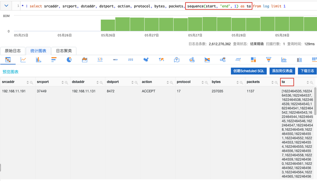
Task: Click the dstport value 8472
Action: tap(111, 91)
